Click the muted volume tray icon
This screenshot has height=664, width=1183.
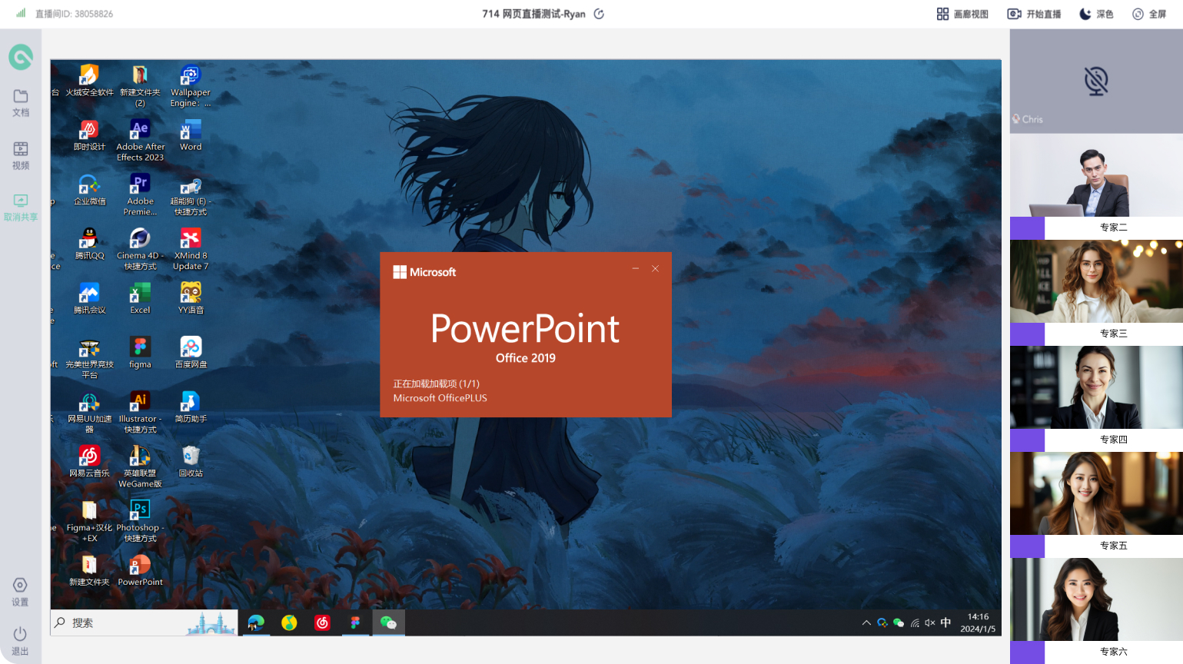click(x=930, y=623)
